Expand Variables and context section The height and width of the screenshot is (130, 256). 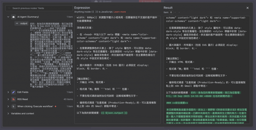(8, 113)
